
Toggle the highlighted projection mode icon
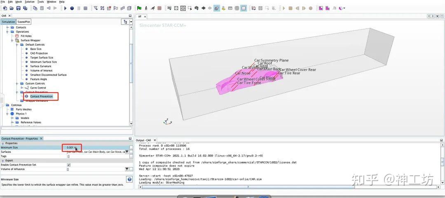pyautogui.click(x=217, y=8)
